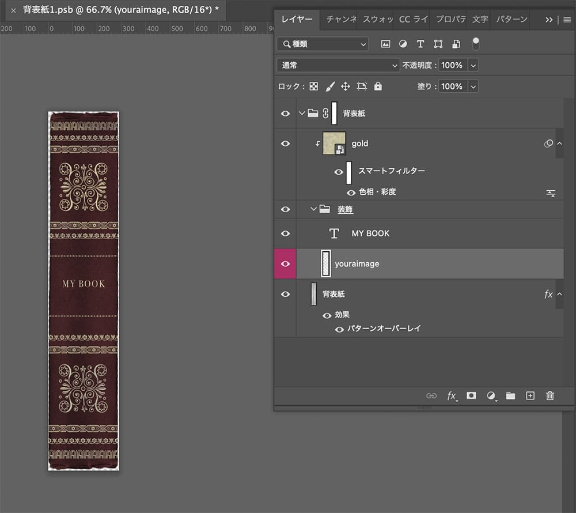The width and height of the screenshot is (576, 513).
Task: Click the youraimage layer thumbnail
Action: [326, 263]
